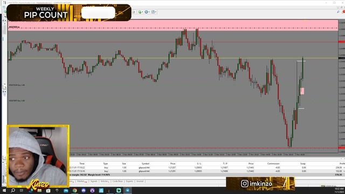Expand the periods clock dropdown arrow

pos(149,12)
